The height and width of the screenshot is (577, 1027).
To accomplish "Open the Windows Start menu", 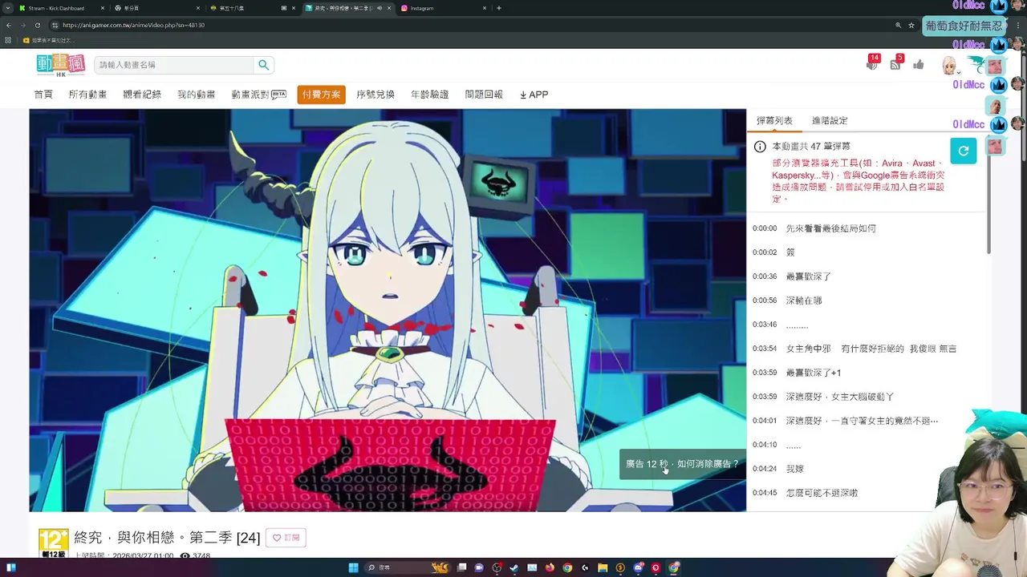I will point(353,568).
